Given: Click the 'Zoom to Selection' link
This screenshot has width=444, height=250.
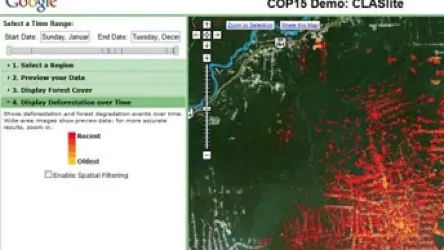Looking at the screenshot, I should (250, 25).
